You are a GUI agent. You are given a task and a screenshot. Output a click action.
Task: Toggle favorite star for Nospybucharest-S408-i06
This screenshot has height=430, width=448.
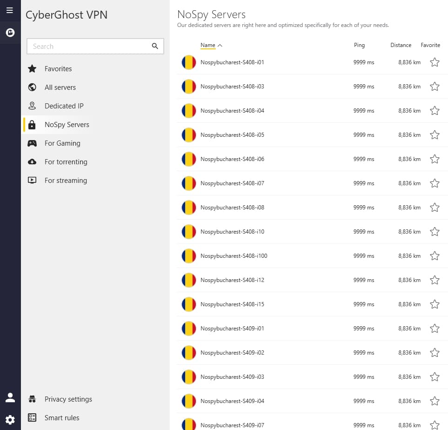(x=435, y=159)
